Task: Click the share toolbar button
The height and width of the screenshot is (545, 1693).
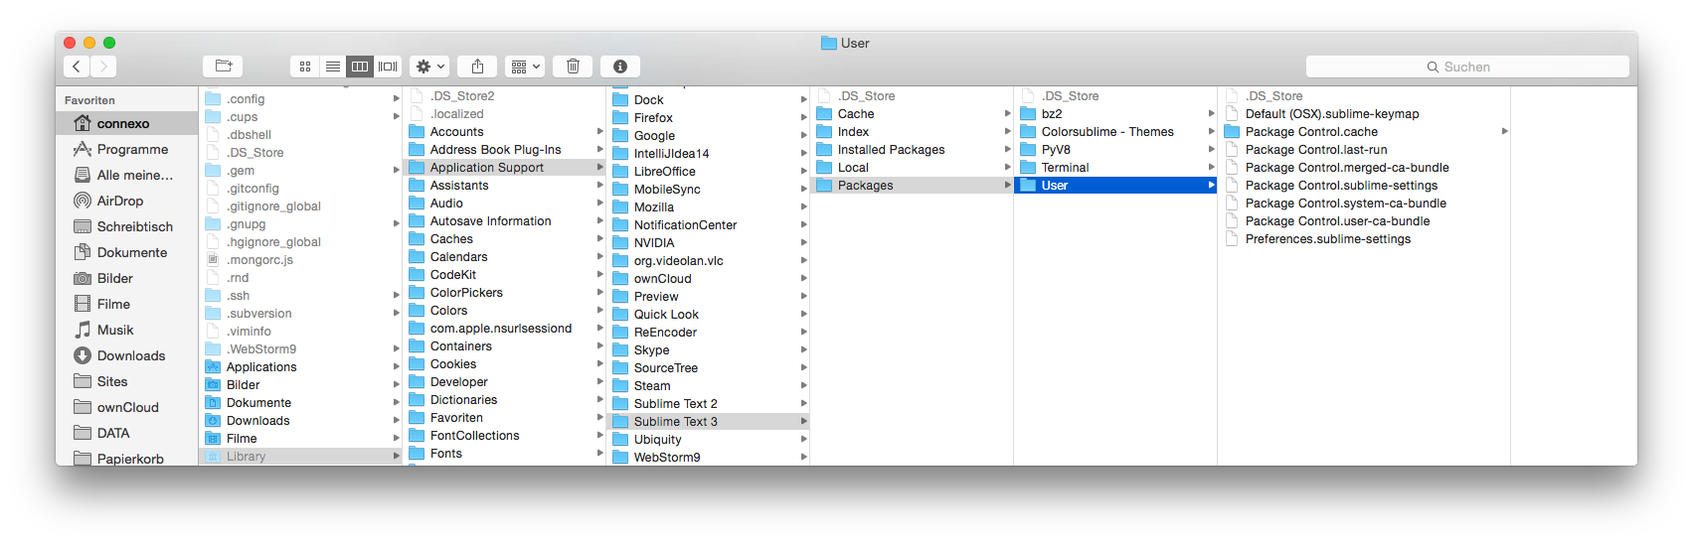Action: [477, 67]
